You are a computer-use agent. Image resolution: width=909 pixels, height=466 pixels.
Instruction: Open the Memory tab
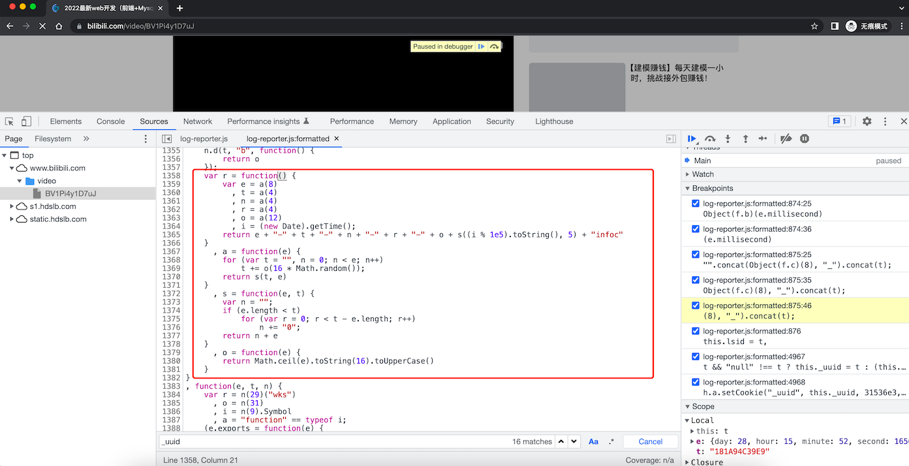pyautogui.click(x=403, y=121)
